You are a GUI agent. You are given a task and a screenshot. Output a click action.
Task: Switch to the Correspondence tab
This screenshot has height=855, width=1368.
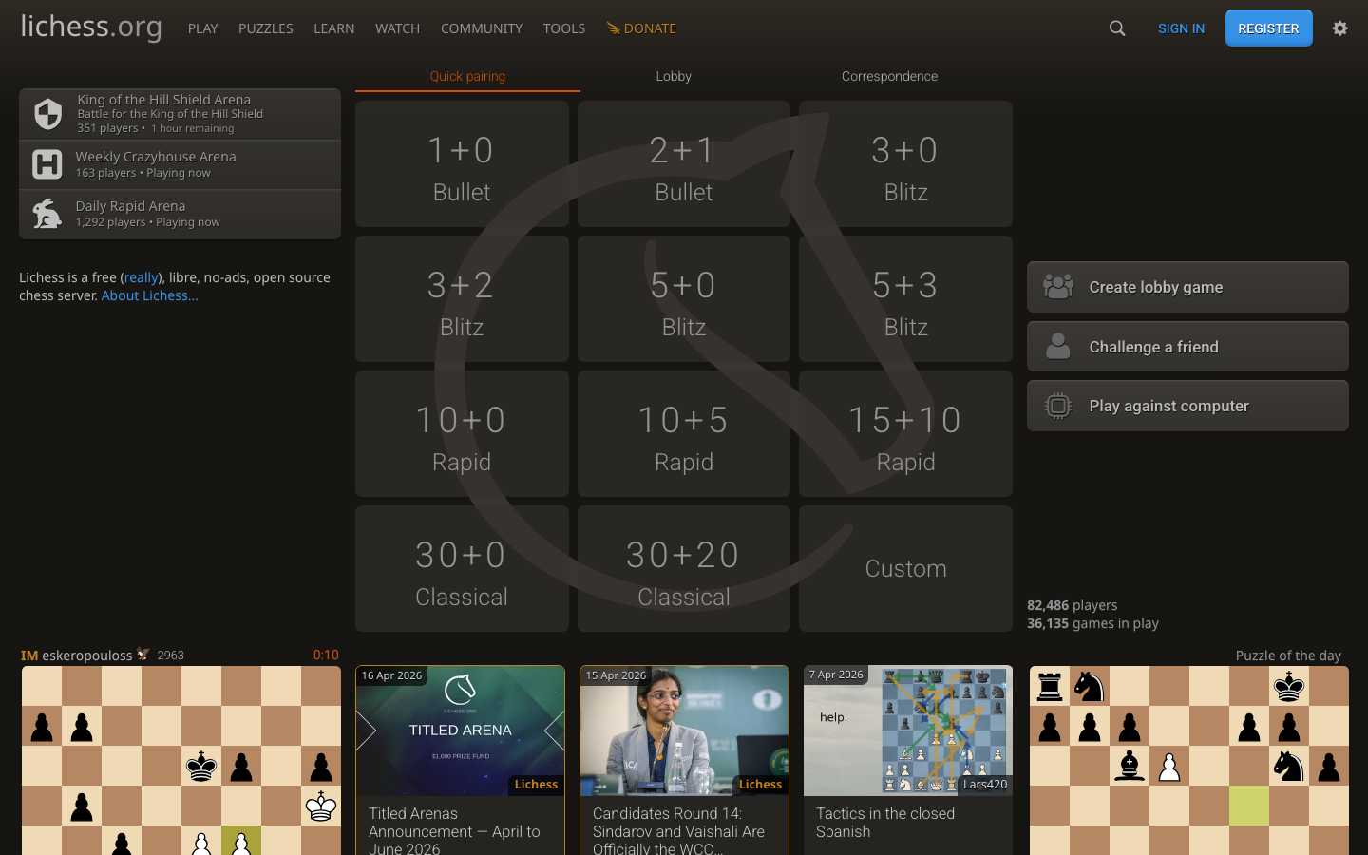pos(889,76)
